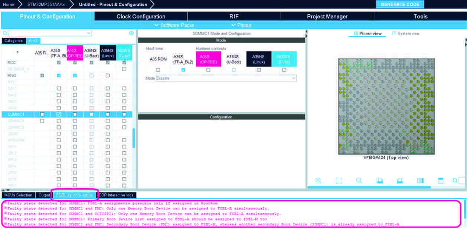This screenshot has width=467, height=229.
Task: Click the peripheral list vertical scrollbar
Action: 134,138
